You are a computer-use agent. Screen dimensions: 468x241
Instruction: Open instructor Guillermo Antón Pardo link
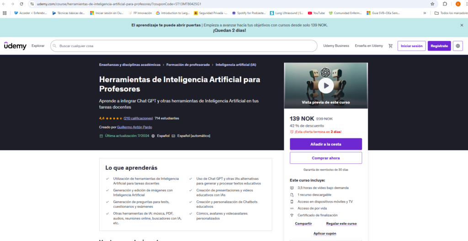pyautogui.click(x=135, y=127)
